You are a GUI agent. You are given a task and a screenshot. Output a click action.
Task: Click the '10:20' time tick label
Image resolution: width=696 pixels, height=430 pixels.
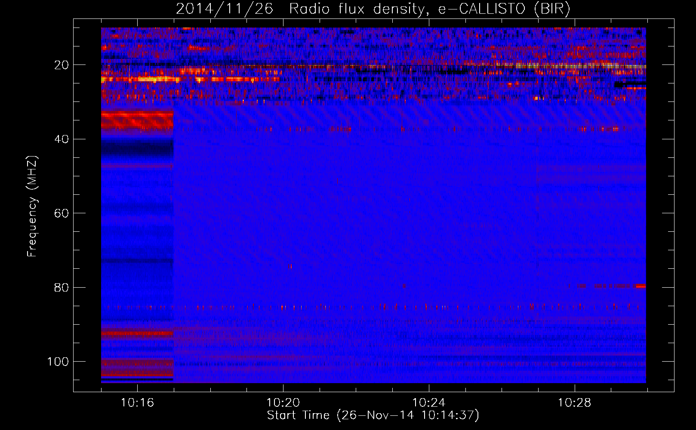[283, 403]
